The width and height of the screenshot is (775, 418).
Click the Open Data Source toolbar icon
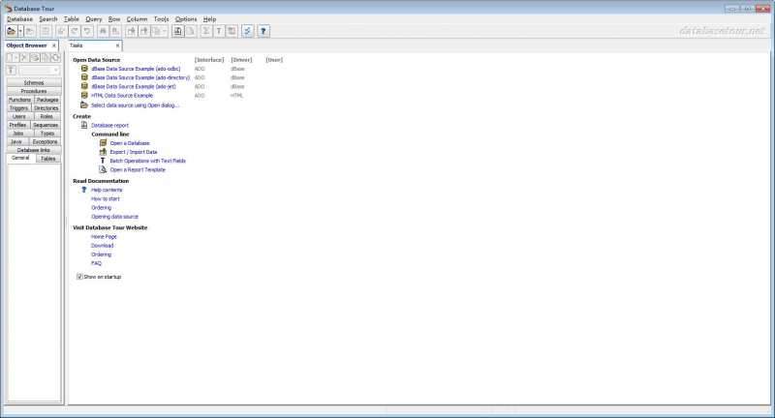pyautogui.click(x=12, y=31)
